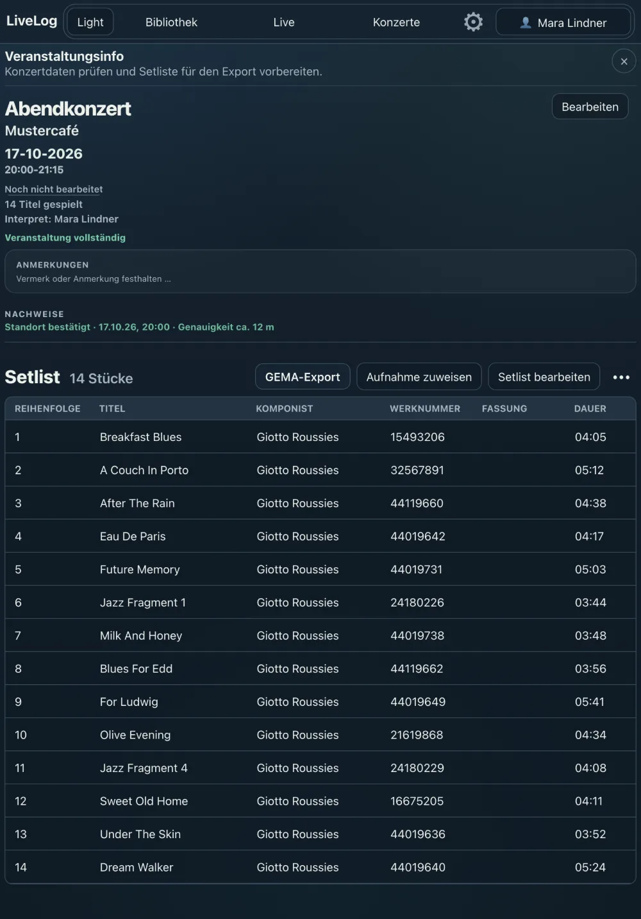The image size is (641, 919).
Task: Click the 'Under The Skin' title
Action: pos(140,834)
